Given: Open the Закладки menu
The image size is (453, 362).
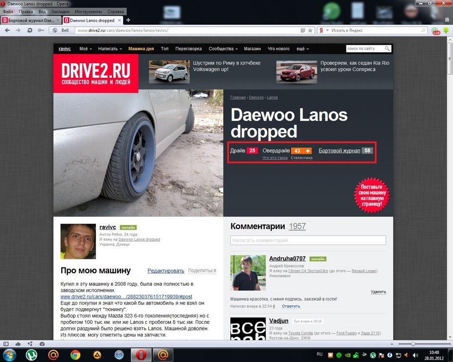Looking at the screenshot, I should click(60, 11).
